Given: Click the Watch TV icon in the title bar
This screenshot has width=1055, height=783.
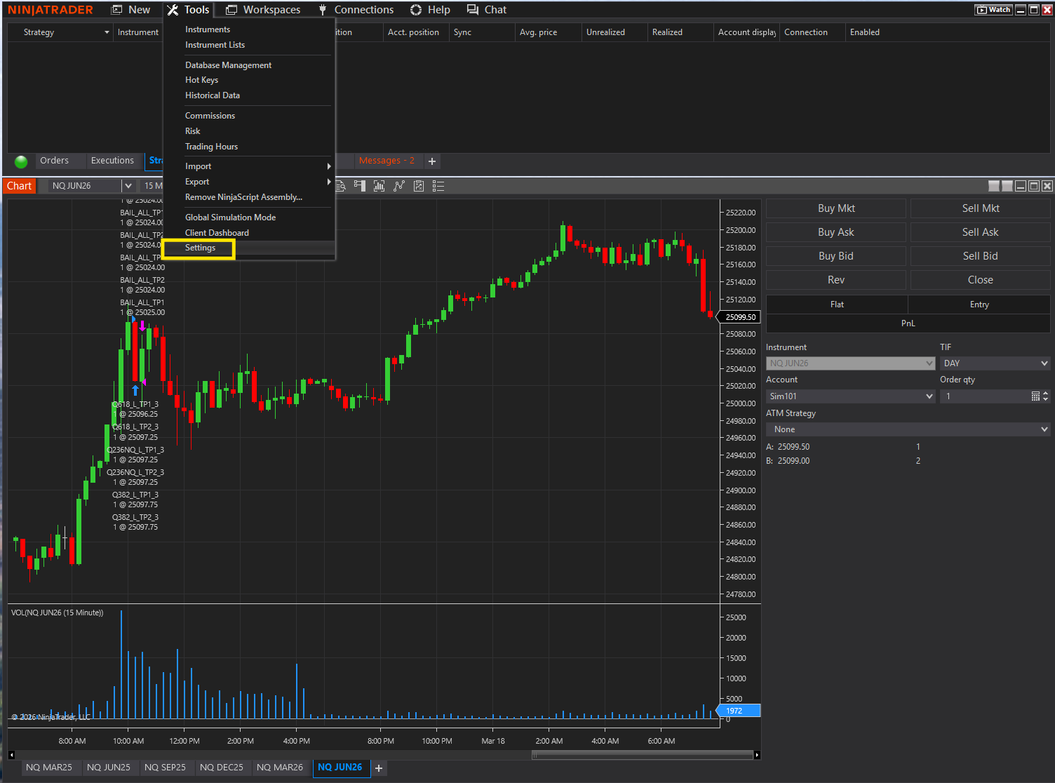Looking at the screenshot, I should pos(993,9).
